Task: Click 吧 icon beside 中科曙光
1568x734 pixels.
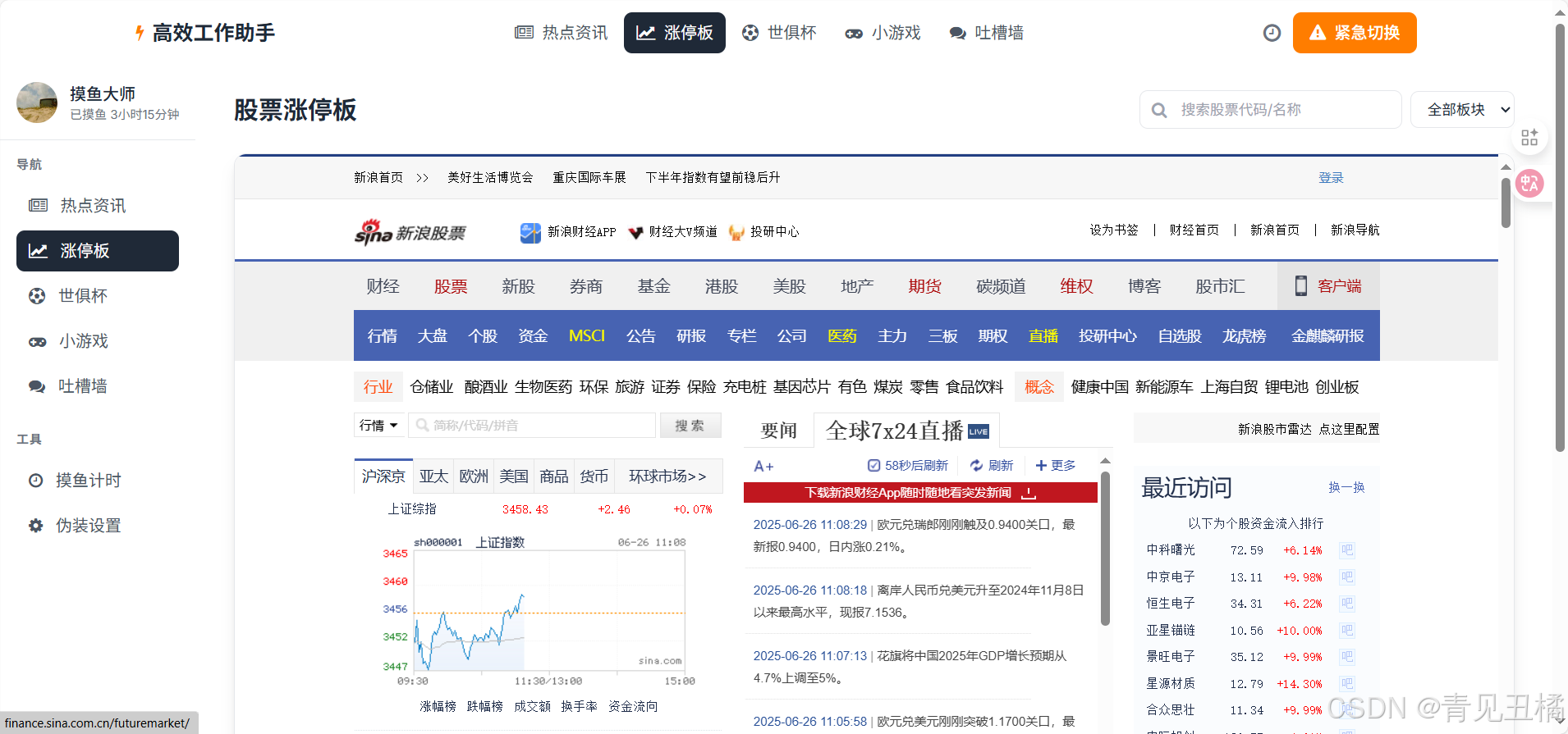Action: (x=1347, y=550)
